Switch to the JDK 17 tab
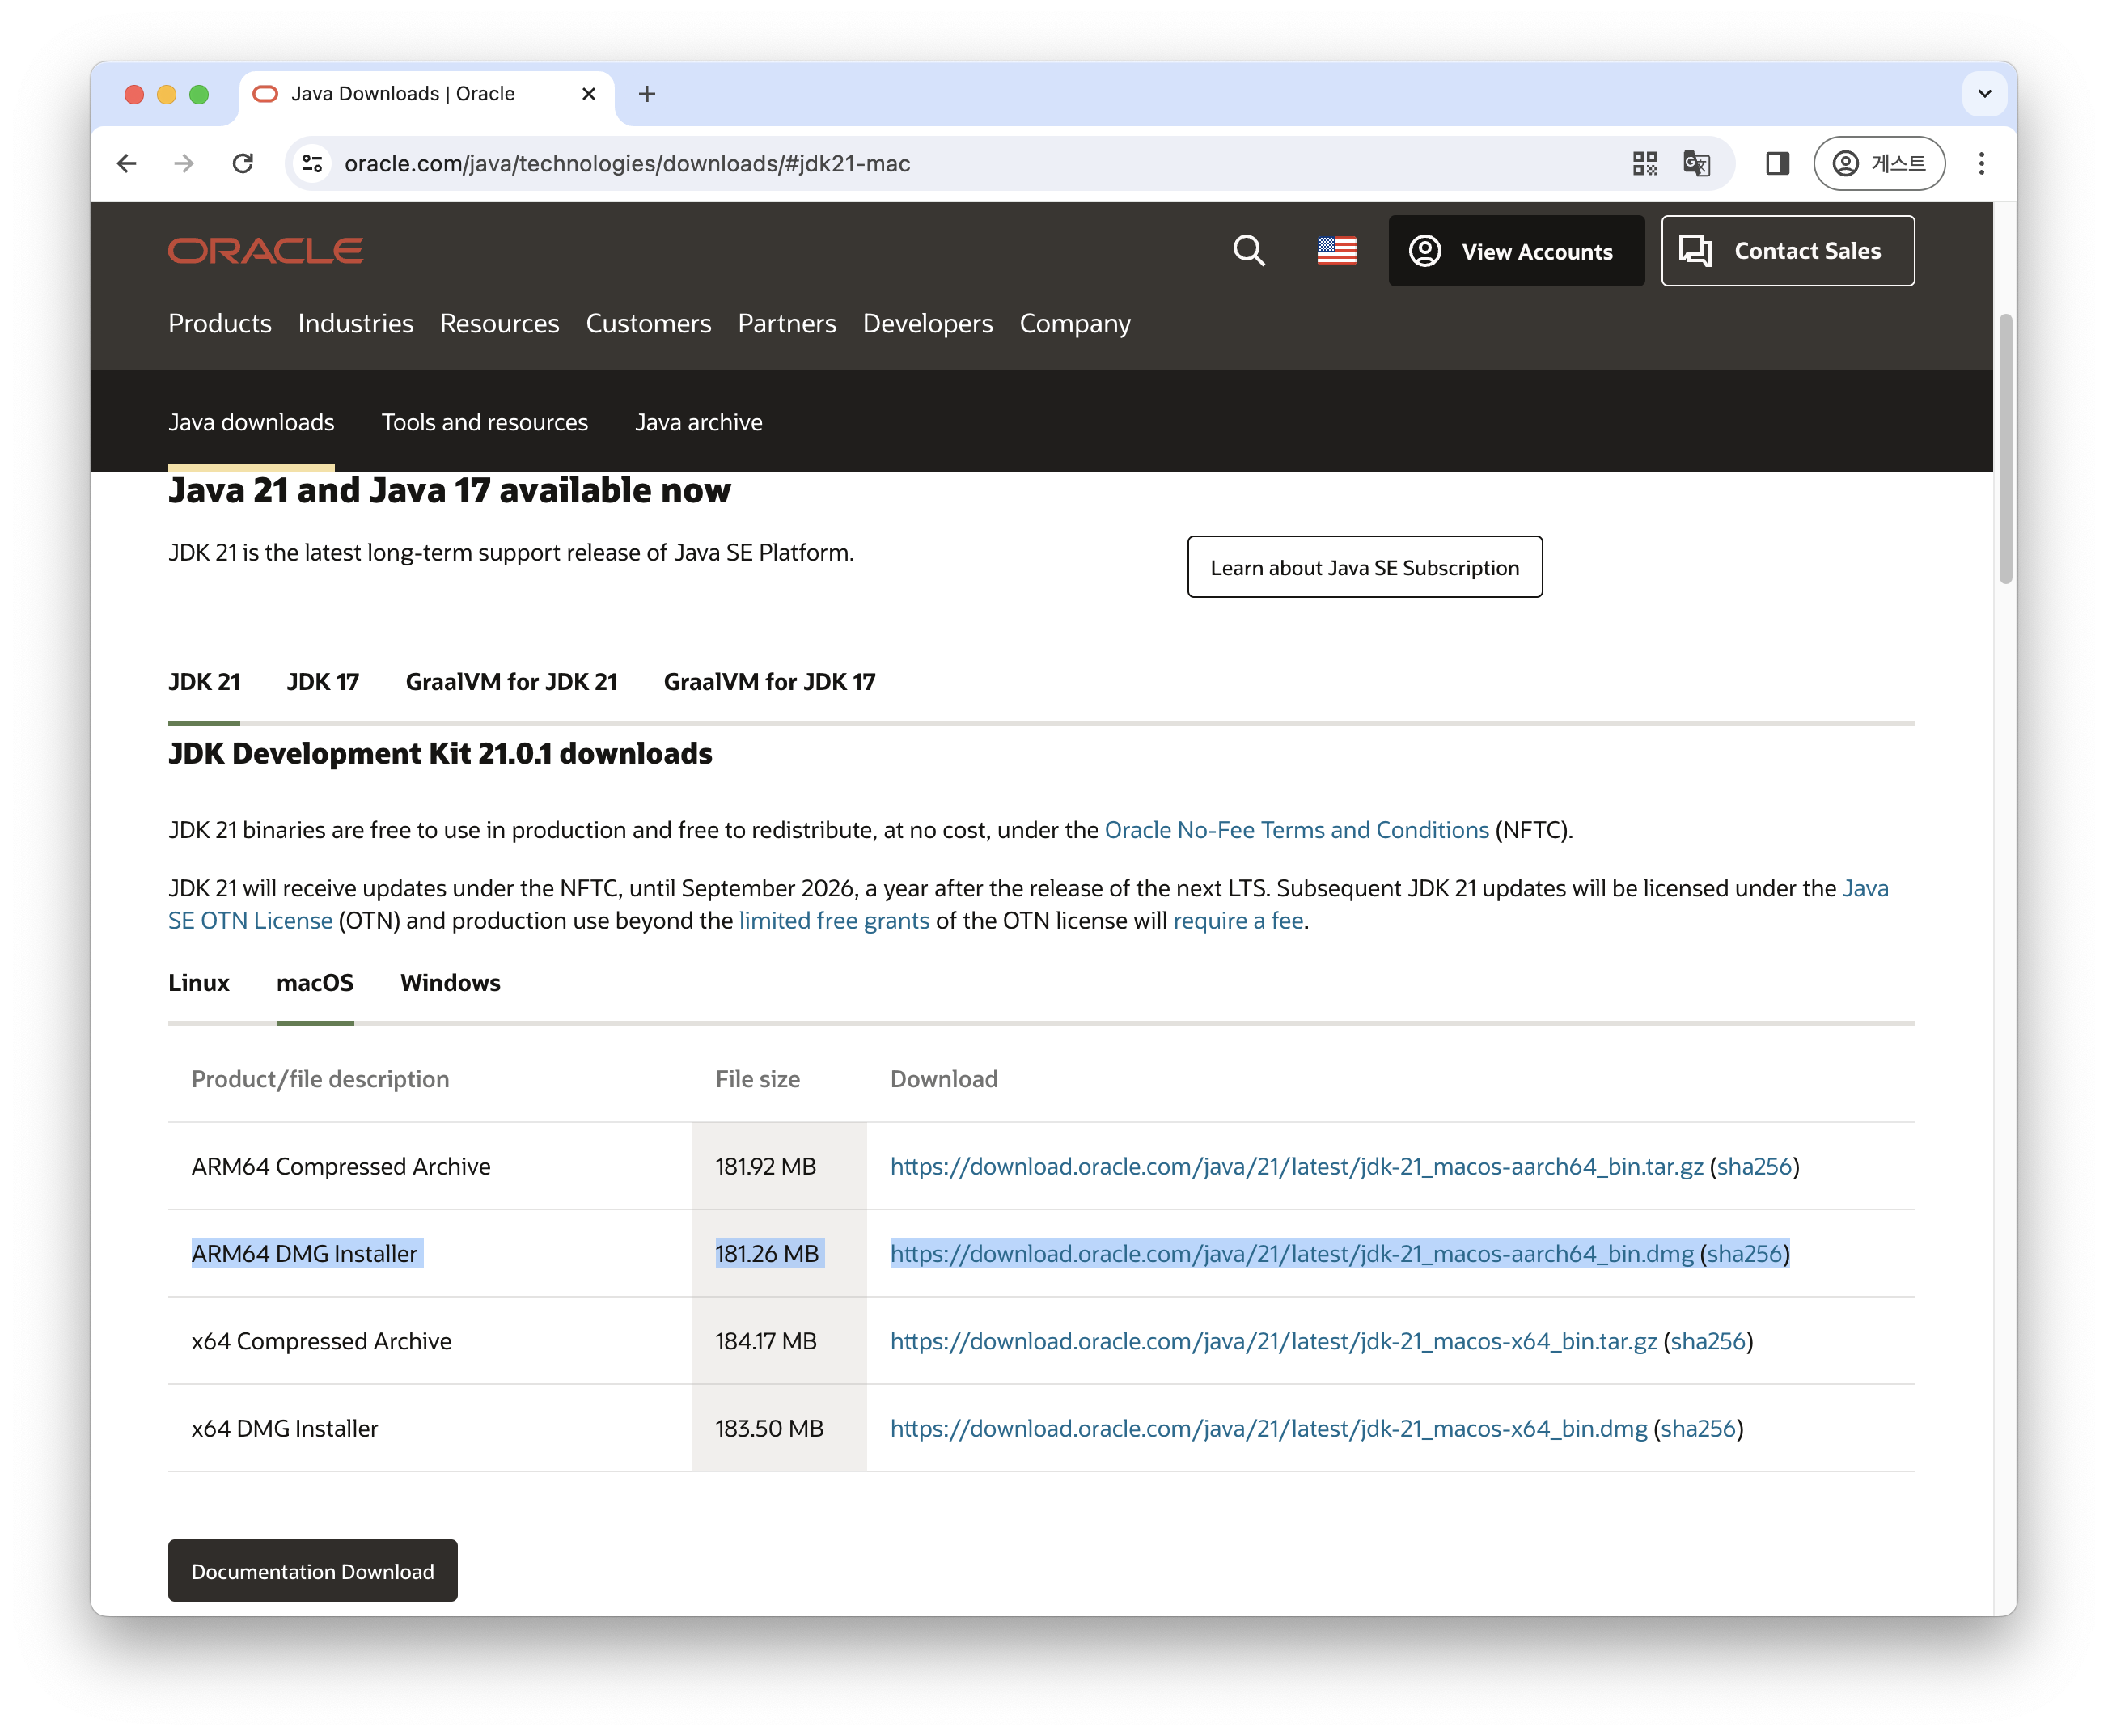2108x1736 pixels. coord(322,682)
